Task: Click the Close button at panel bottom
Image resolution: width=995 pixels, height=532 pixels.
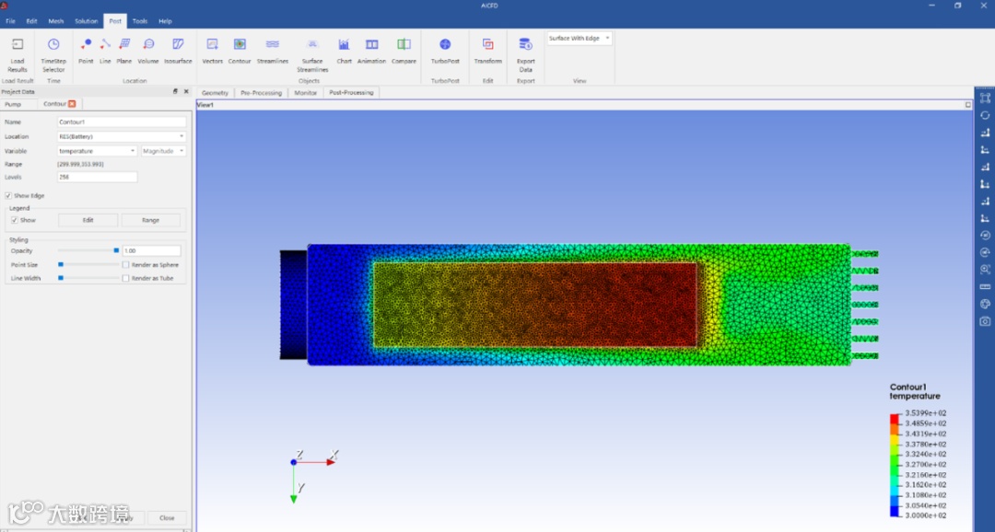Action: [167, 518]
